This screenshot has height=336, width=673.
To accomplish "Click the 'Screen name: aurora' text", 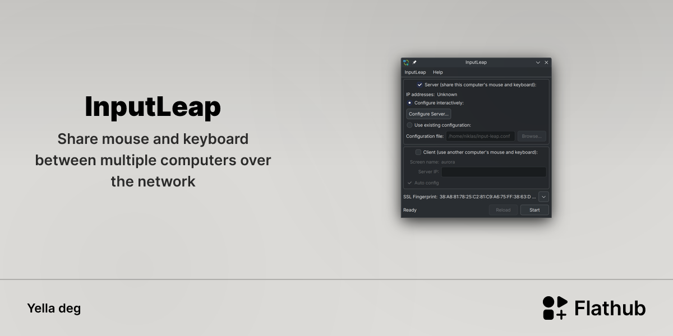I will coord(432,162).
